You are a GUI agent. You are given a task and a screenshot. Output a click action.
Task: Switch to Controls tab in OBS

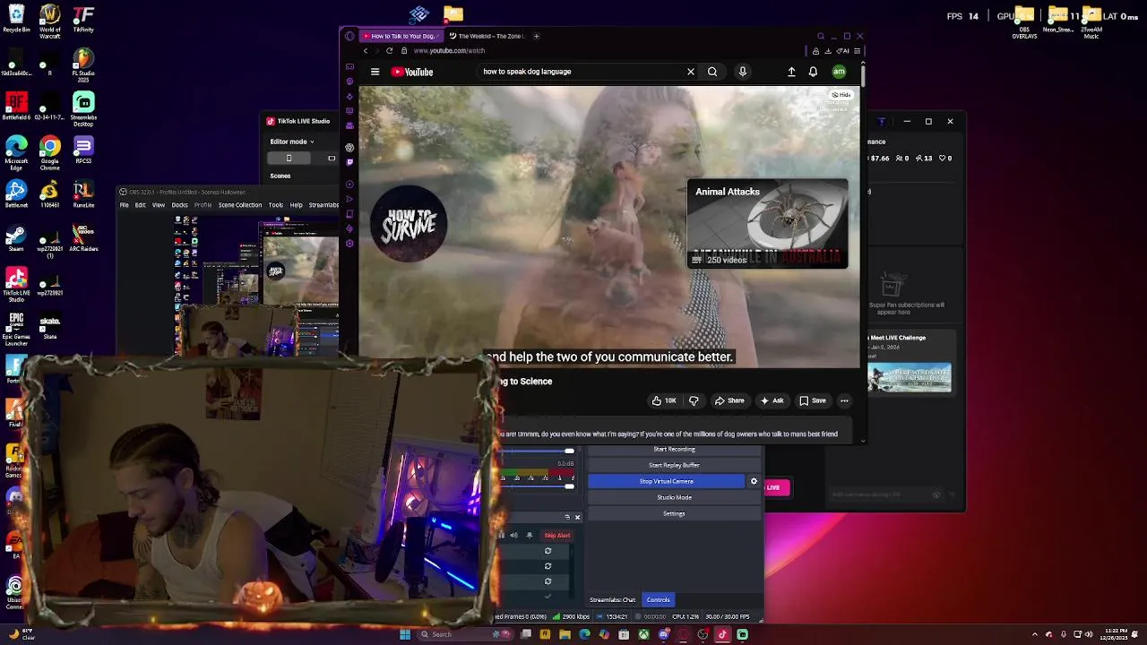(658, 600)
